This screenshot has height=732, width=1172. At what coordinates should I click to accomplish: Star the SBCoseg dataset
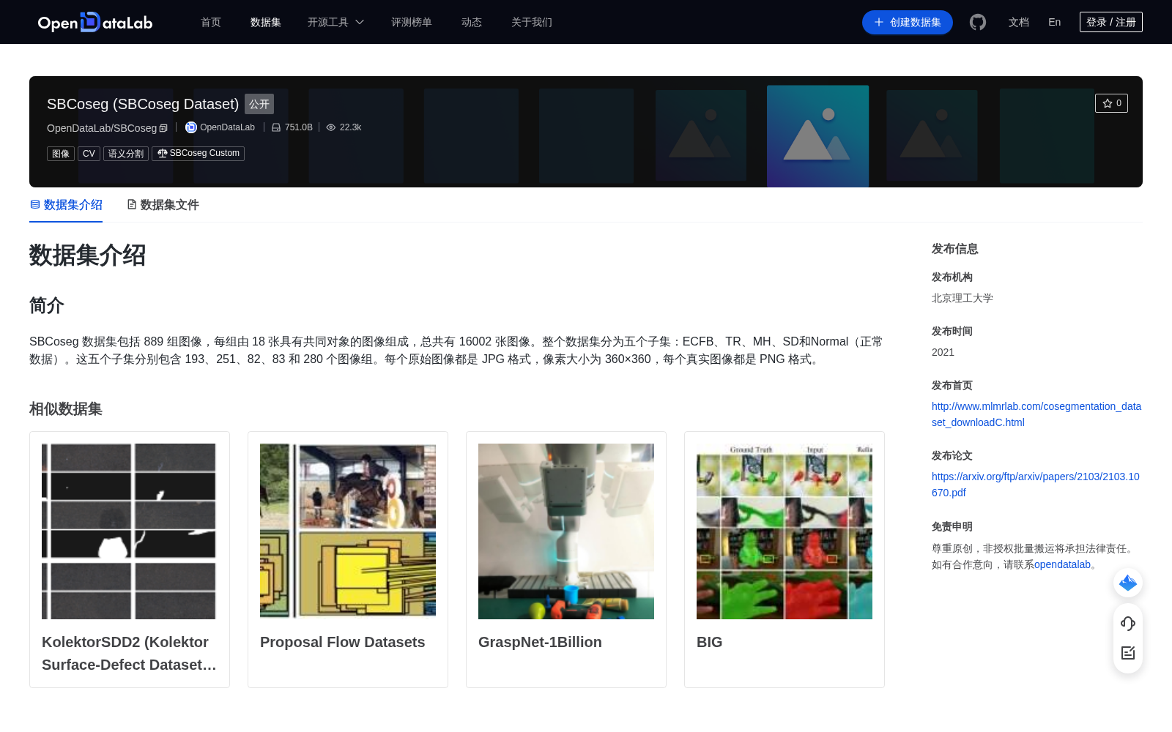click(1111, 103)
